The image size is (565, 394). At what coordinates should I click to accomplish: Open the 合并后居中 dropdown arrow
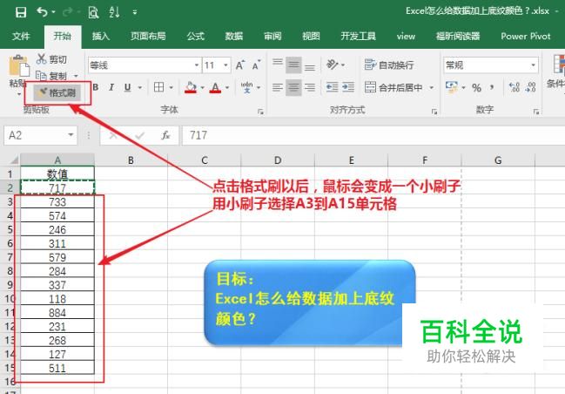tap(431, 88)
